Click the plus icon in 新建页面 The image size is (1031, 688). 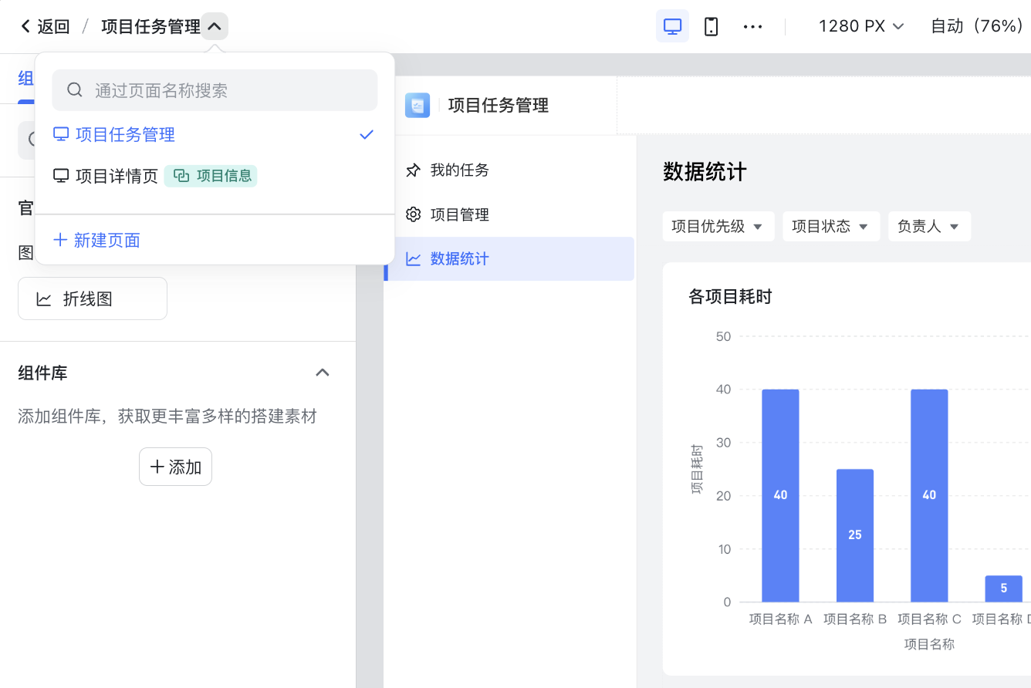[60, 240]
